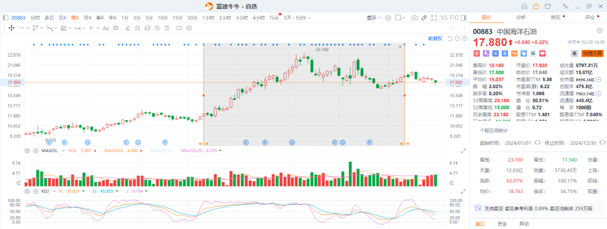Viewport: 607px width, 229px height.
Task: Expand the MAVOL panel with arrows icon
Action: tap(463, 151)
